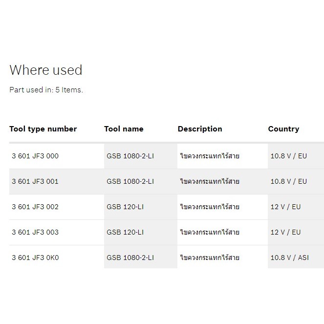Select tool type number 3 601 JF3 000

coord(35,156)
